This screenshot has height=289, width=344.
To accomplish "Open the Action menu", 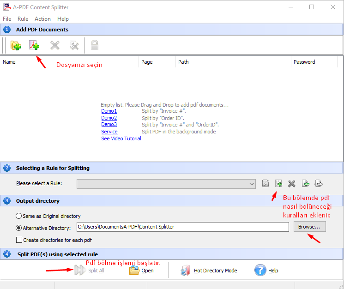I will 42,19.
